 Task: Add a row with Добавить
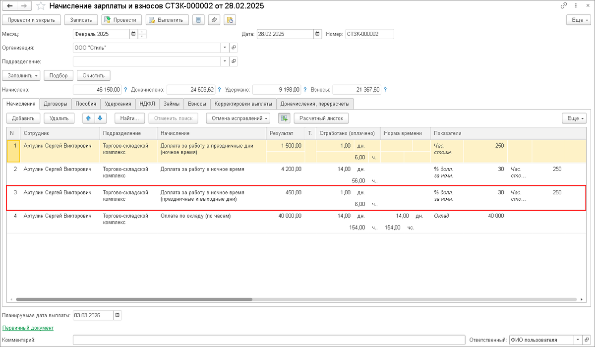coord(23,118)
